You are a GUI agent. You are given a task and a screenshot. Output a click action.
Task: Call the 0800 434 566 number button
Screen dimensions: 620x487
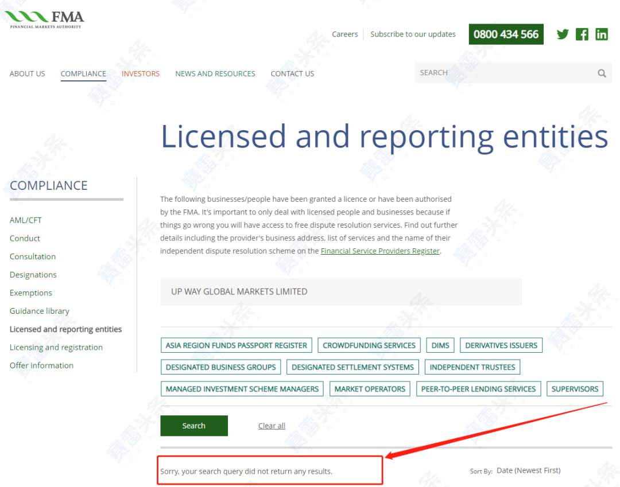coord(506,34)
